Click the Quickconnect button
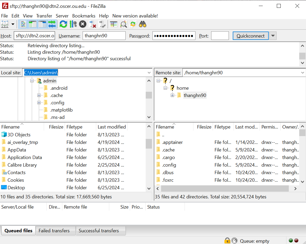The width and height of the screenshot is (306, 244). coord(250,35)
